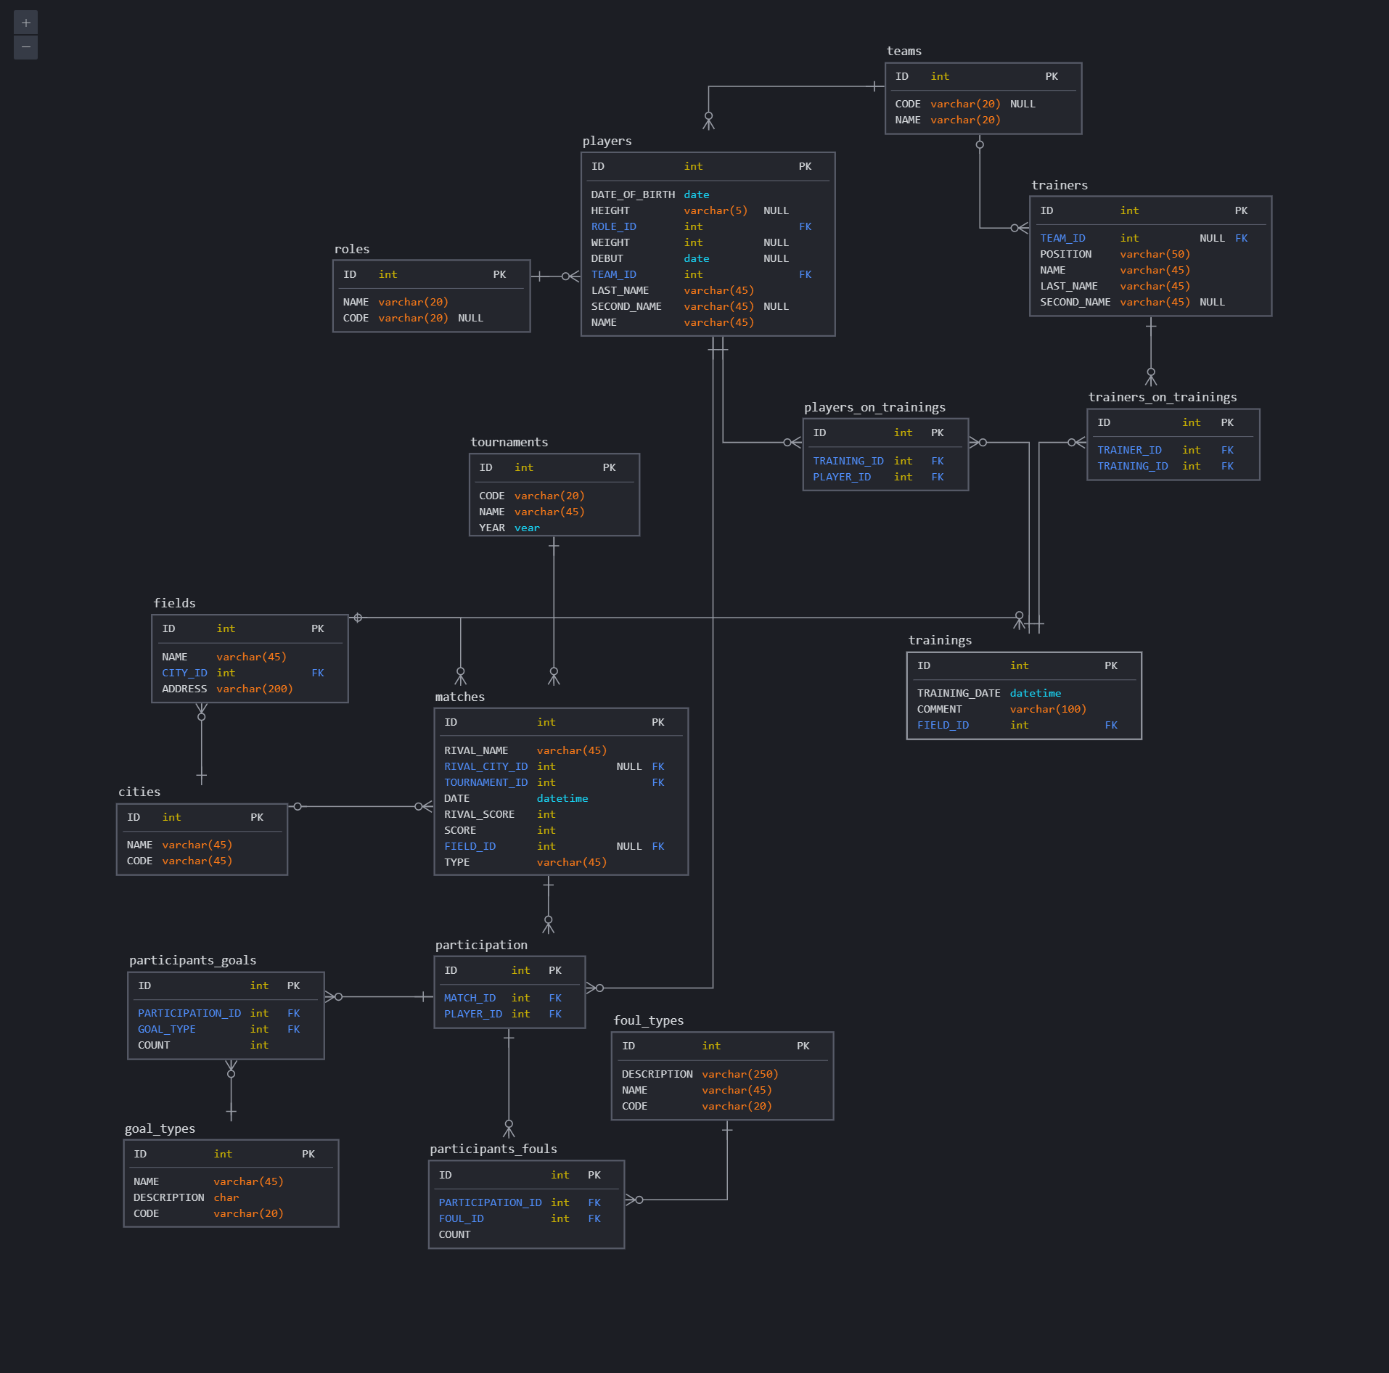Select the participants_fouls table title
Image resolution: width=1389 pixels, height=1373 pixels.
tap(493, 1149)
